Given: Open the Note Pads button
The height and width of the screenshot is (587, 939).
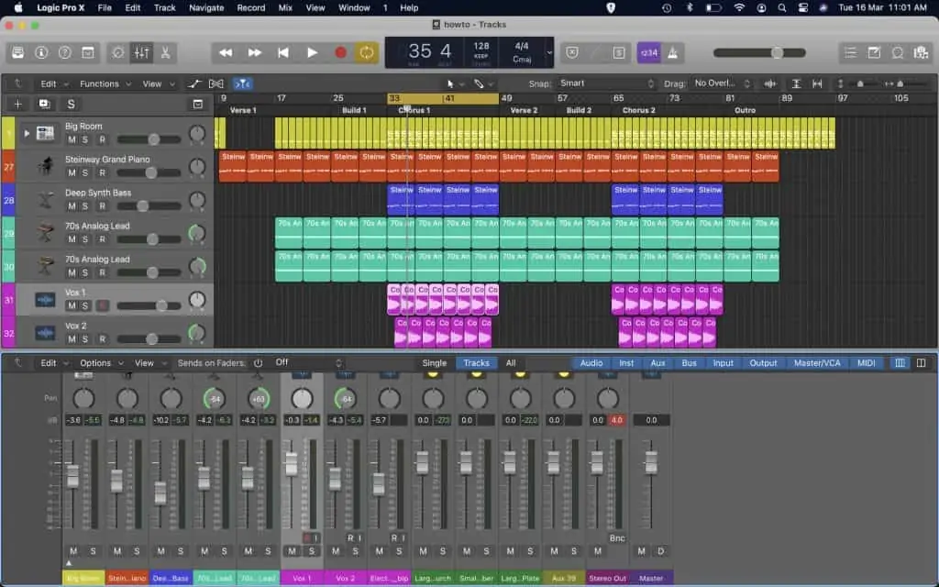Looking at the screenshot, I should pos(874,52).
